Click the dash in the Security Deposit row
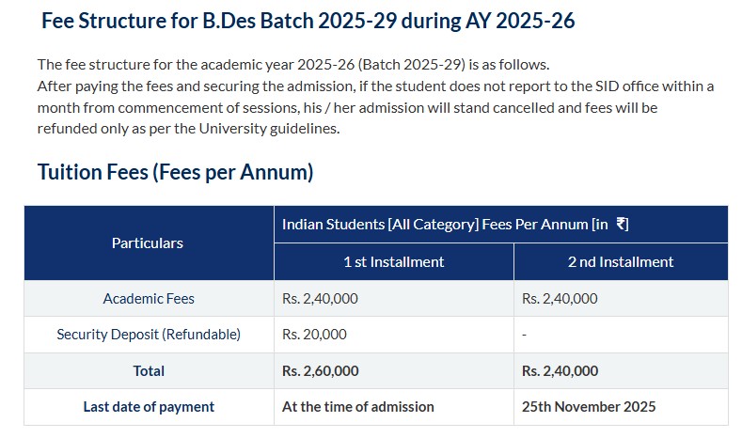742x438 pixels. [x=524, y=334]
